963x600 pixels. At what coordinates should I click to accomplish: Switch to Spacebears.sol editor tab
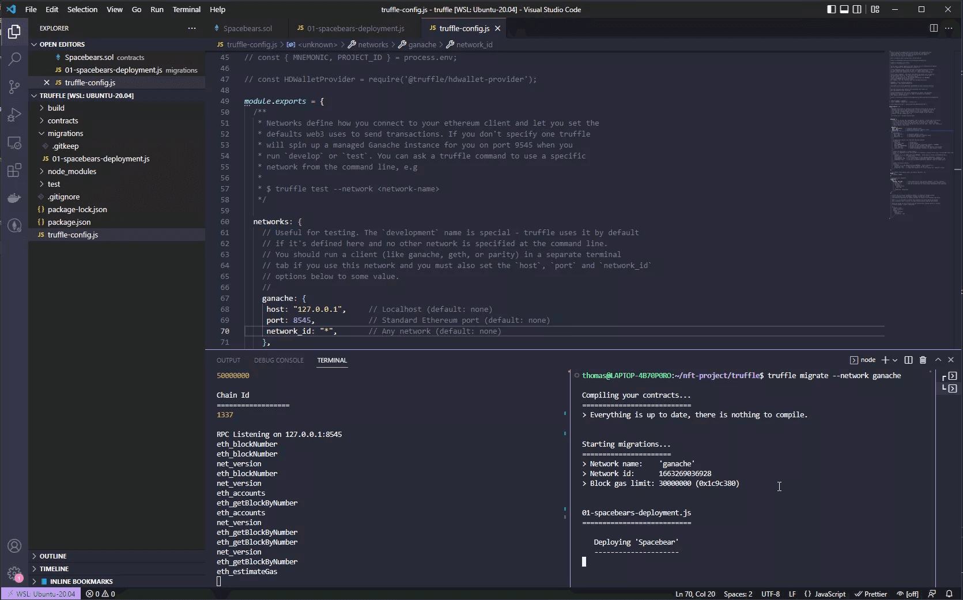tap(247, 28)
